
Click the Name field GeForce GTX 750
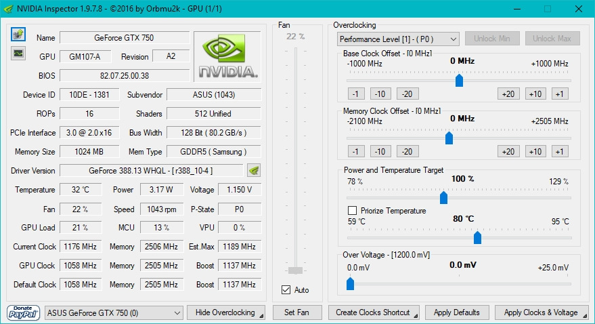(125, 37)
